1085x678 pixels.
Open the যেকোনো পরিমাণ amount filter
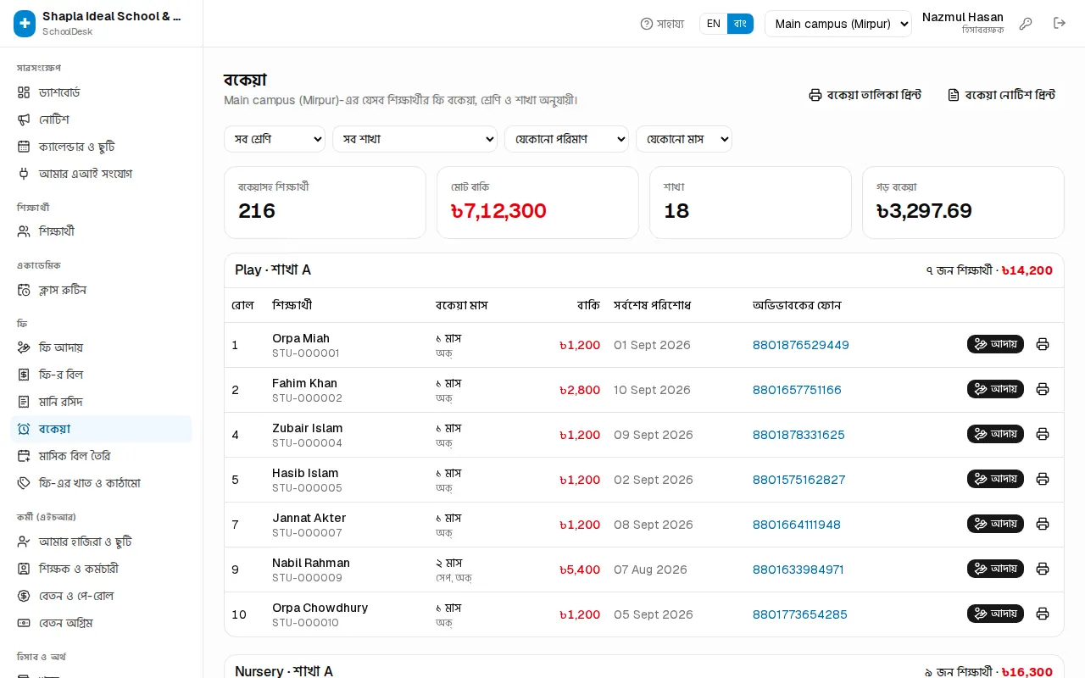pyautogui.click(x=566, y=139)
